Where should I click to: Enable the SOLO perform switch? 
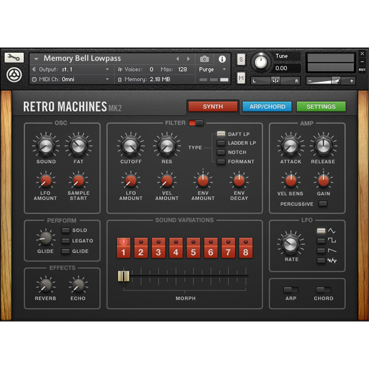(65, 230)
